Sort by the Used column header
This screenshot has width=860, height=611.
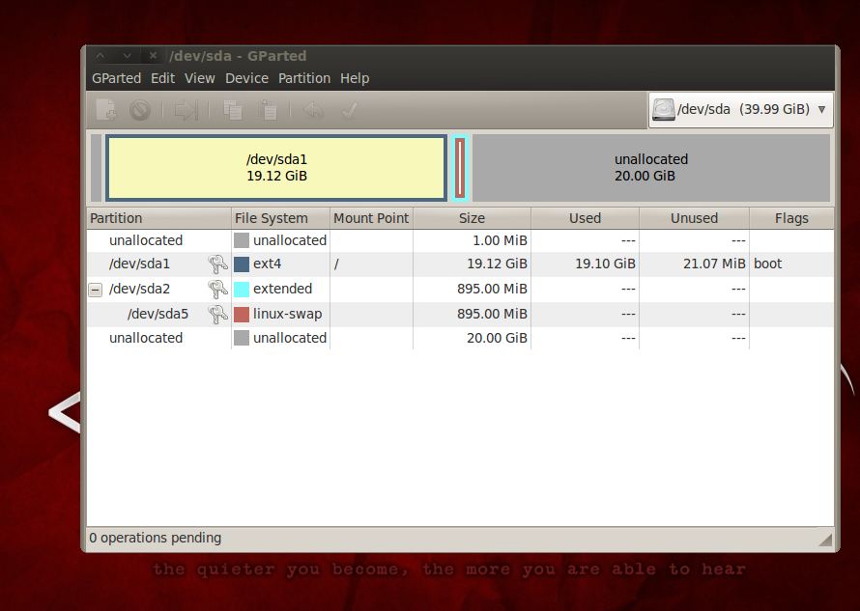tap(585, 218)
